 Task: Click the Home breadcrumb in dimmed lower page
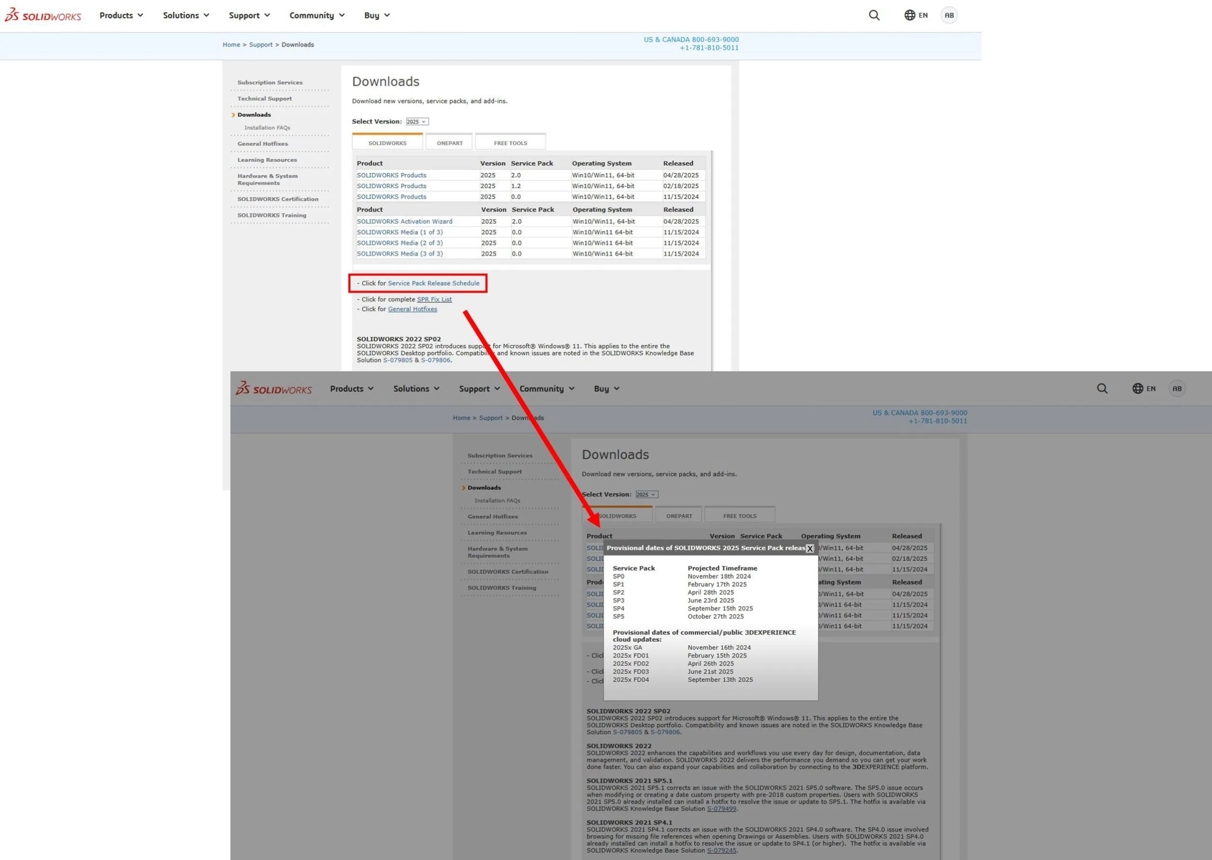click(461, 418)
